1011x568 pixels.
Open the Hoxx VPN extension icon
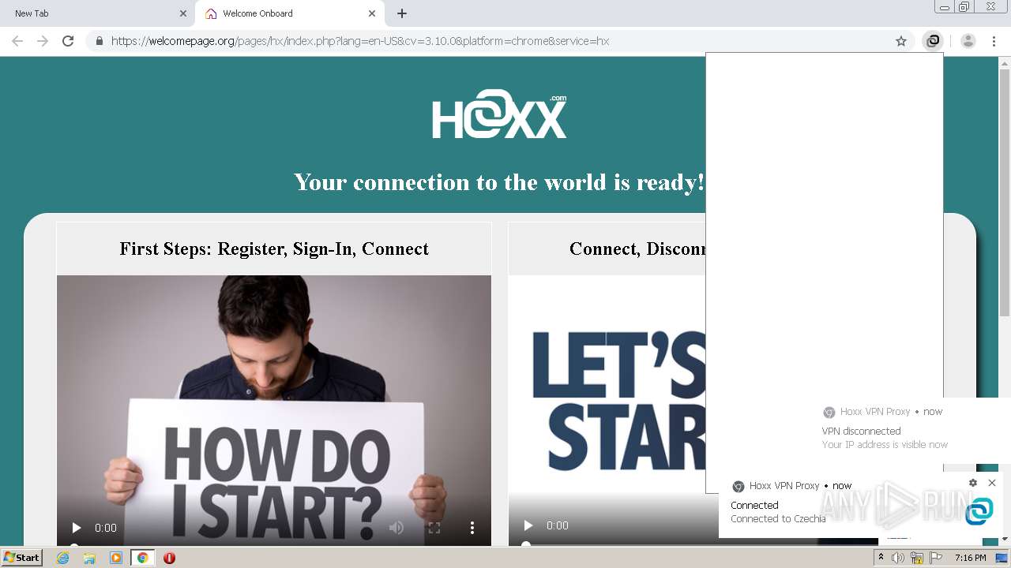[933, 41]
